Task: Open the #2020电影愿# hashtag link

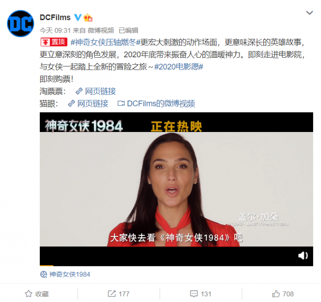Action: [x=178, y=67]
